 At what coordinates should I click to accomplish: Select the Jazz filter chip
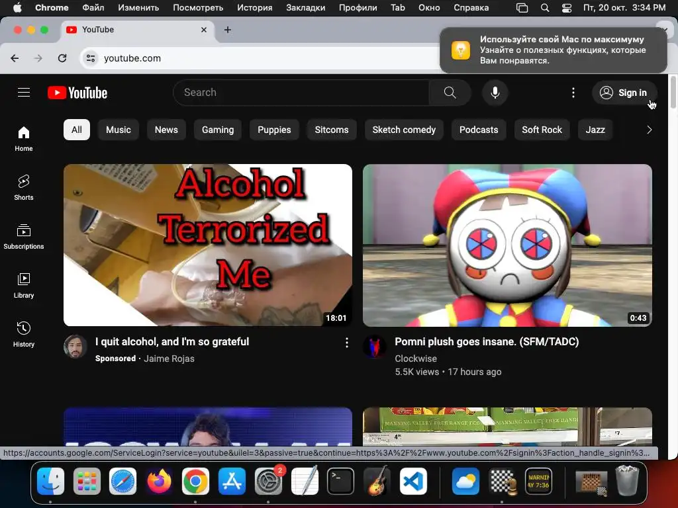(595, 130)
